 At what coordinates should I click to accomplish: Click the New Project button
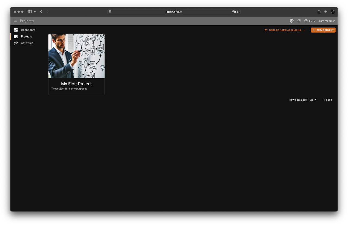323,30
